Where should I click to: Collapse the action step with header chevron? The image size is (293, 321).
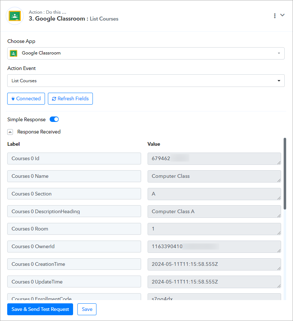(282, 15)
